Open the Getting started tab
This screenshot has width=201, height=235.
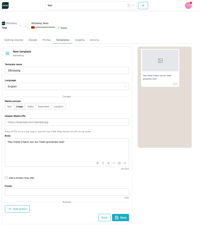tap(14, 40)
